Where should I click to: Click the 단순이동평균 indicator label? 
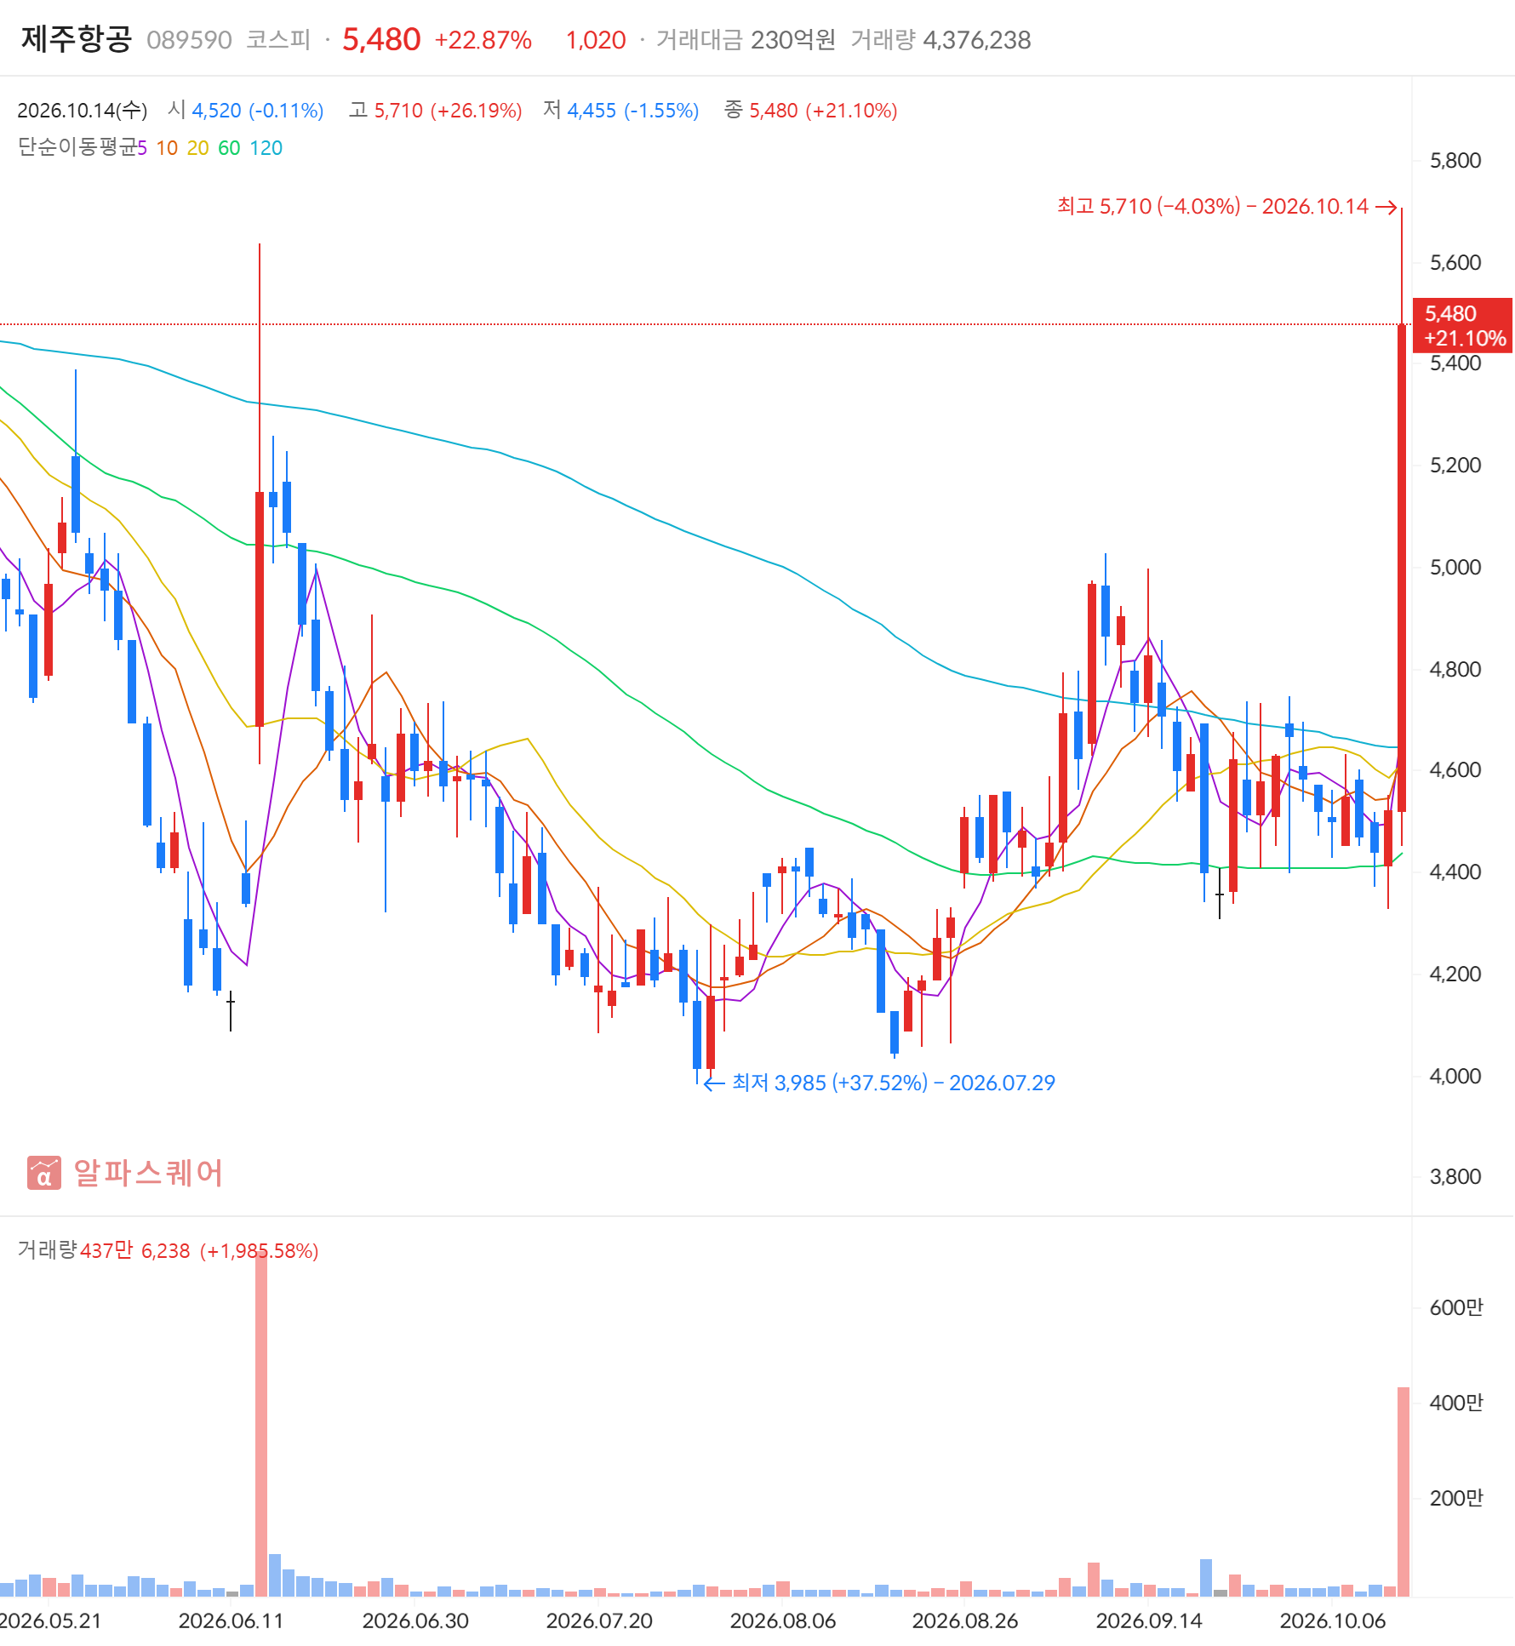(x=77, y=147)
